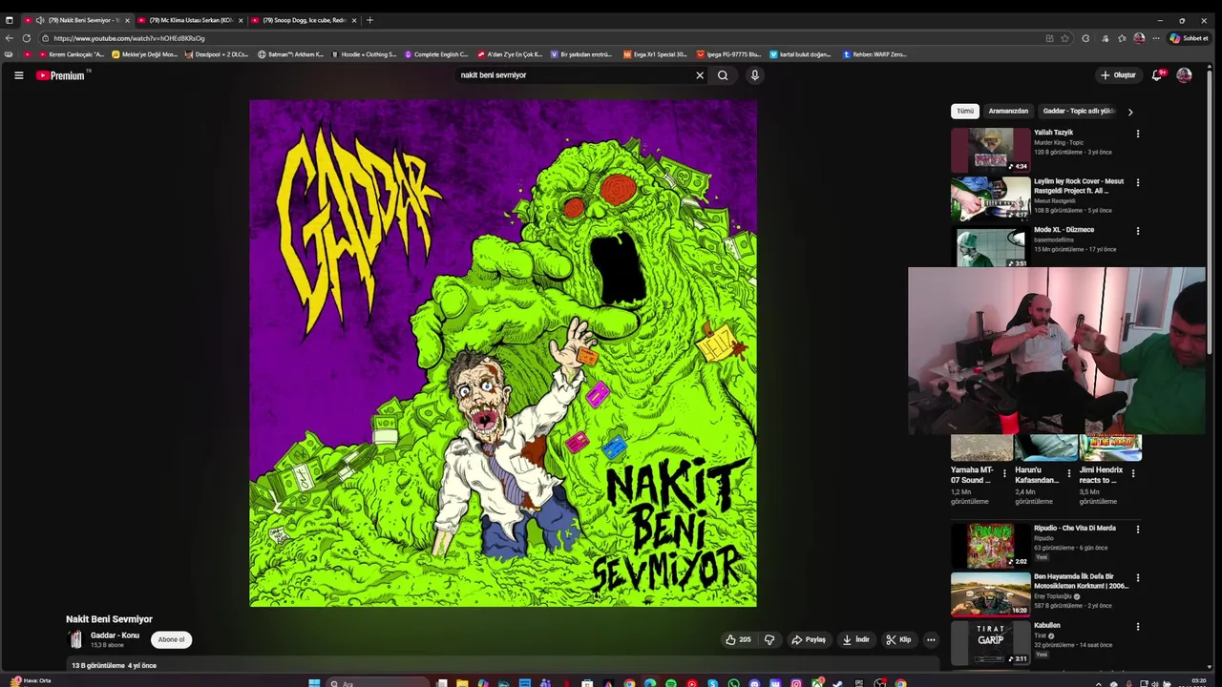Open the Gaddar channel avatar

[75, 639]
